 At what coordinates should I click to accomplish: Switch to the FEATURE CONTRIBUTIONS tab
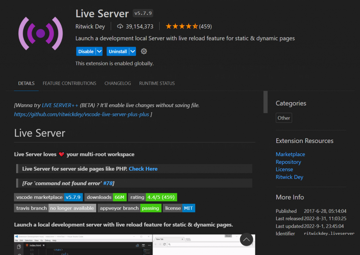click(69, 83)
